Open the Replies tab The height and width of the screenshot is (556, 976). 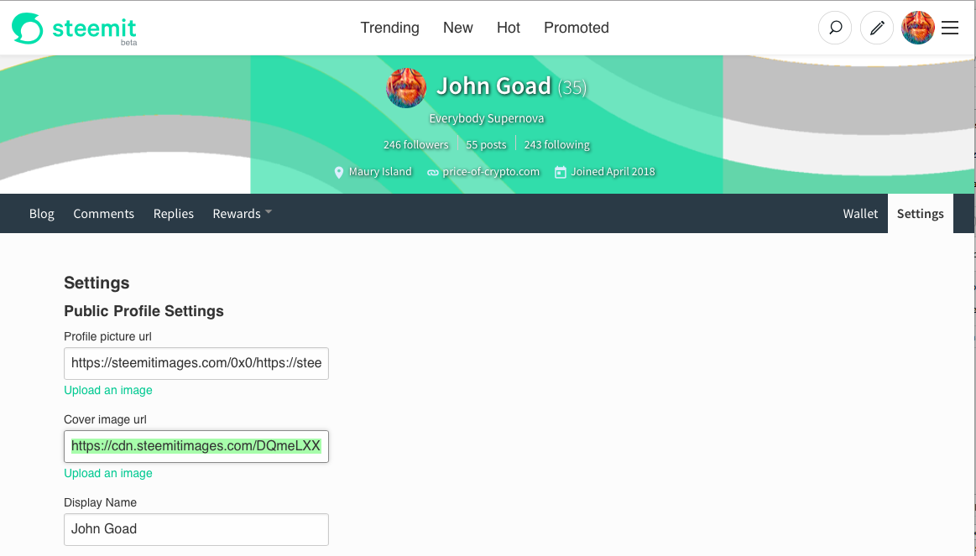174,213
